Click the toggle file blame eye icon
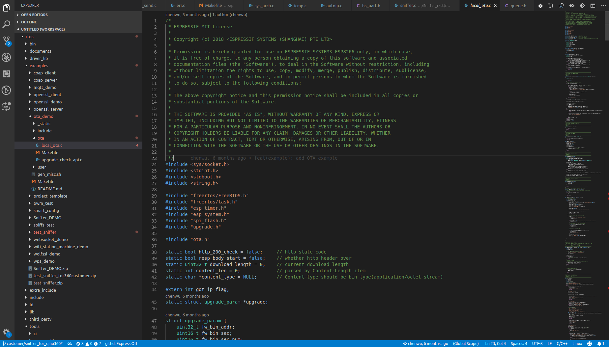The image size is (609, 347). tap(572, 6)
